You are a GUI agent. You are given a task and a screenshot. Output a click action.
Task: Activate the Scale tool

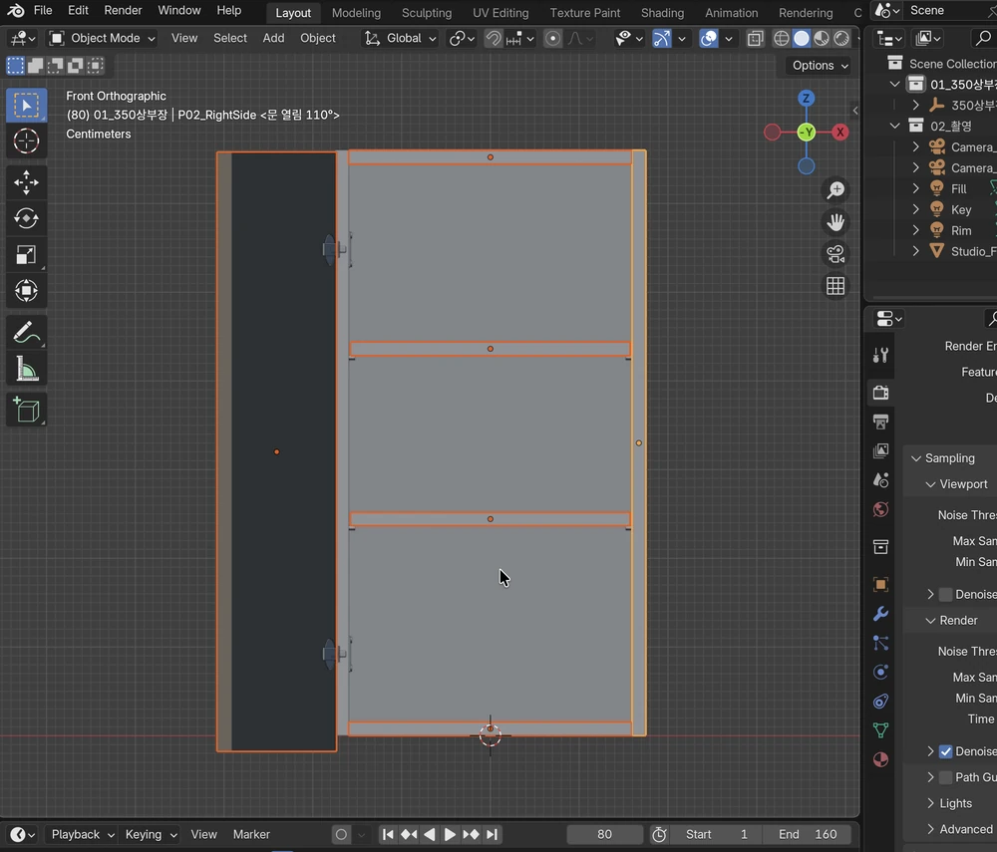26,255
